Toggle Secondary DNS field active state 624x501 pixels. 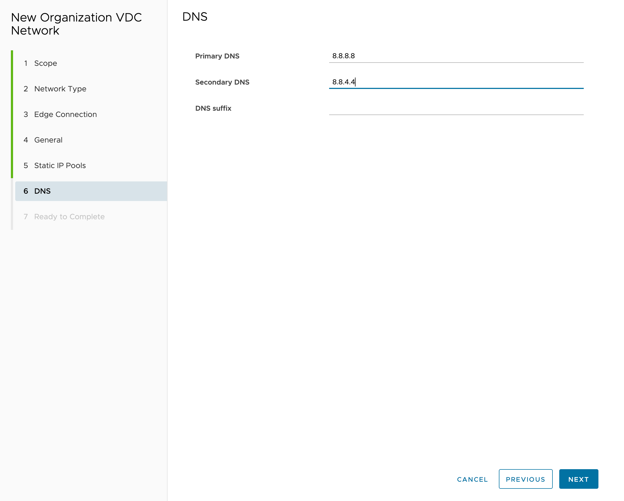[456, 82]
